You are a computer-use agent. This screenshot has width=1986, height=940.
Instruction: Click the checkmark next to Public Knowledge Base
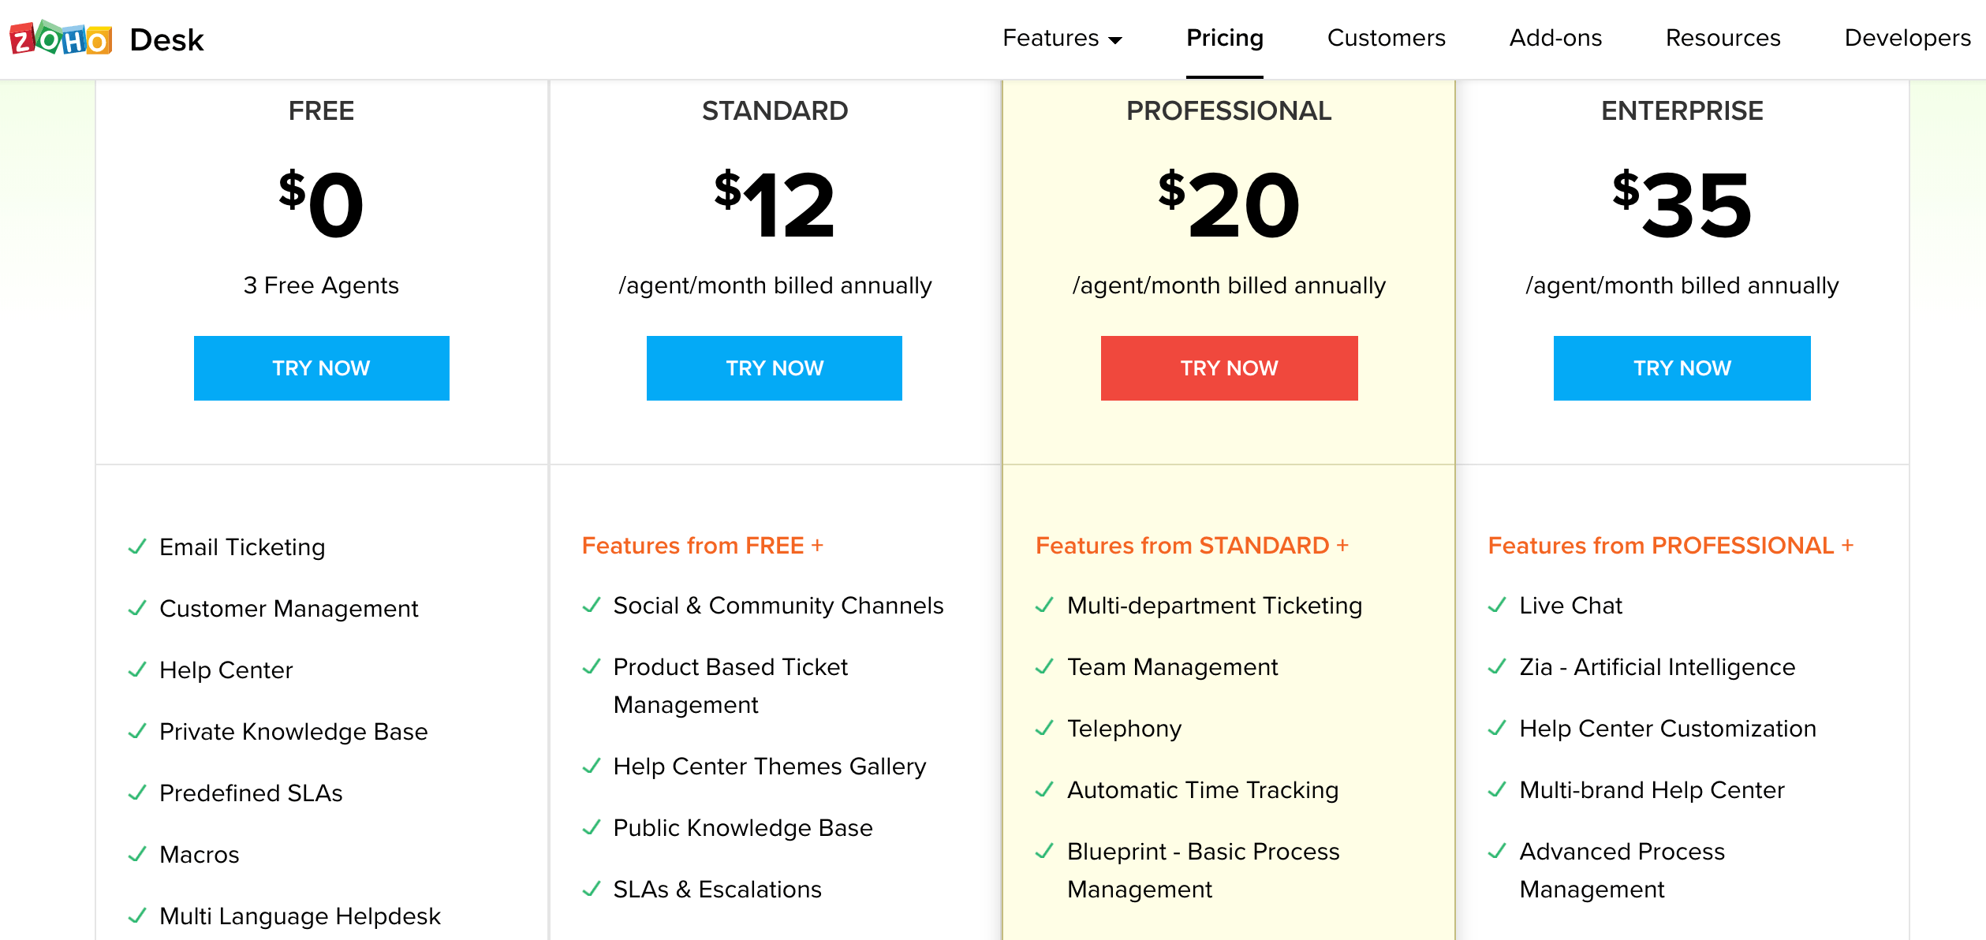tap(592, 827)
